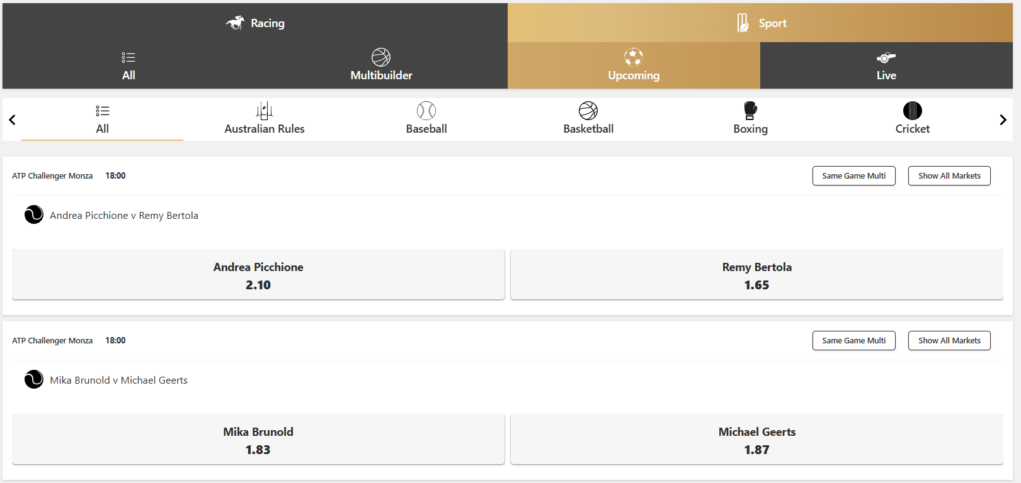Show more sports with right chevron

click(x=1003, y=119)
